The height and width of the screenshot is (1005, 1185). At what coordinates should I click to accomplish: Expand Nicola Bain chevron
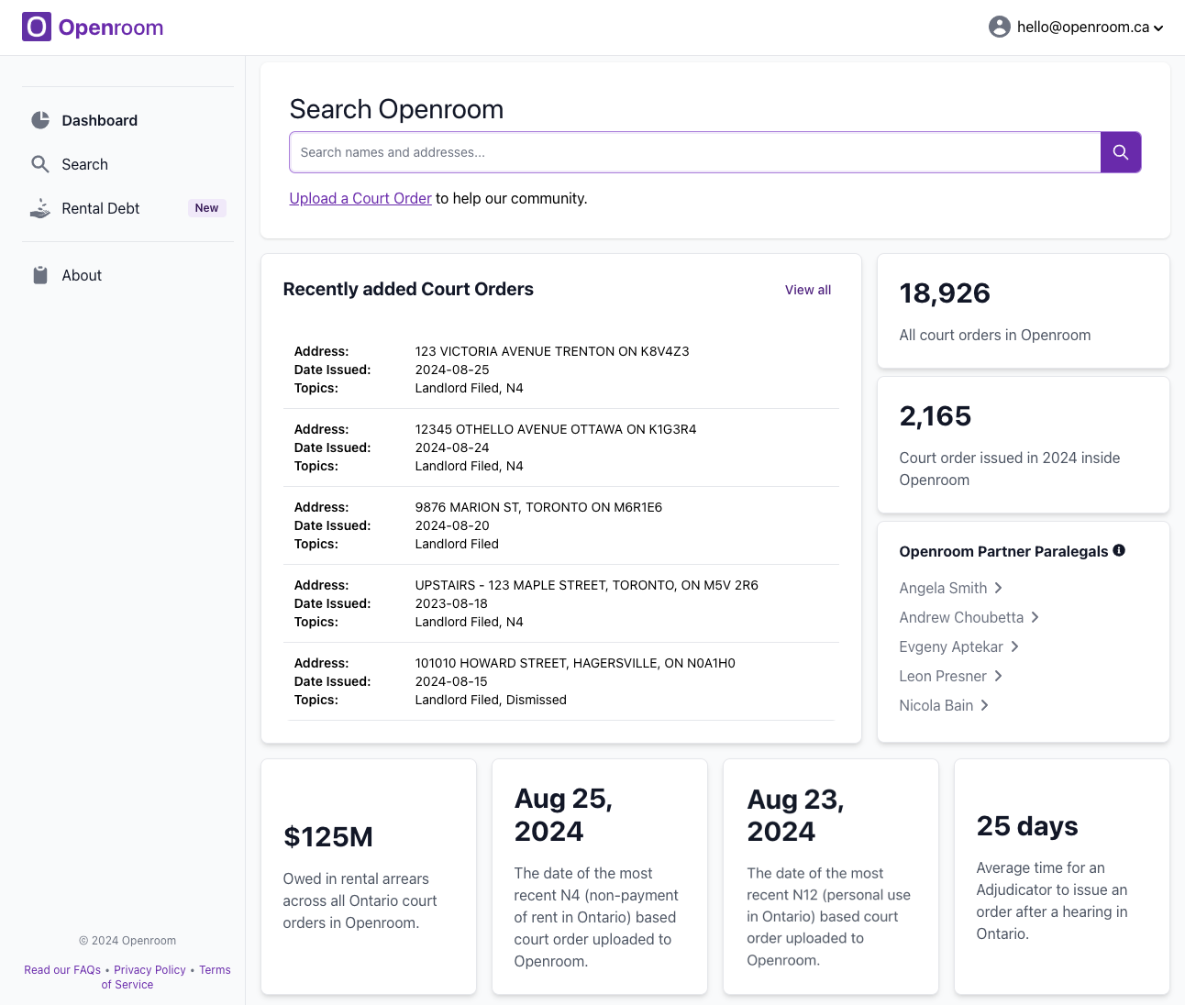[x=984, y=705]
